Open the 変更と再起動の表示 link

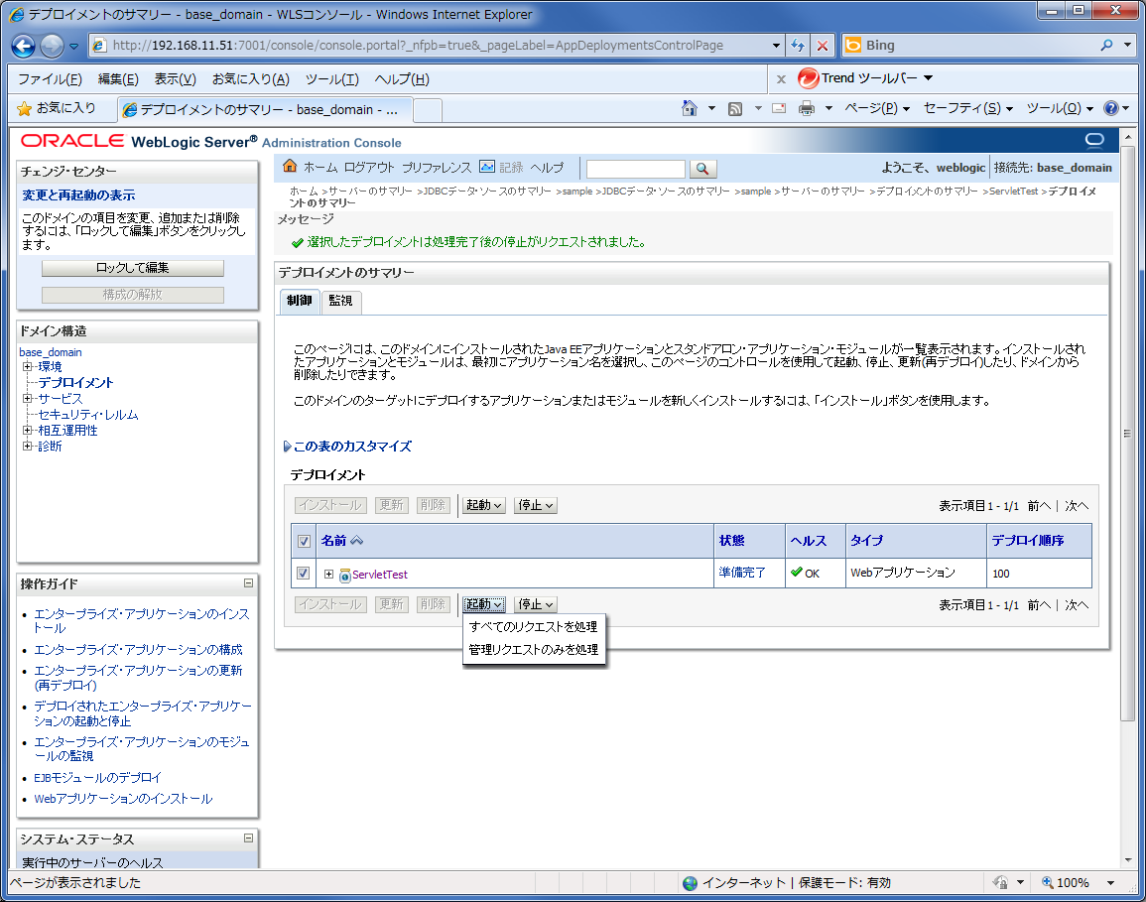(78, 195)
